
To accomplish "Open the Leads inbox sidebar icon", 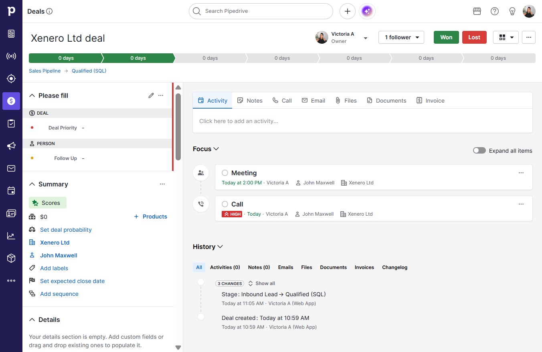I will 11,34.
